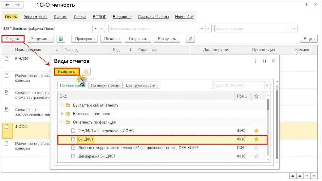Screen dimensions: 322x181
Task: Maximize the Виды отчетов dialog
Action: (264, 61)
